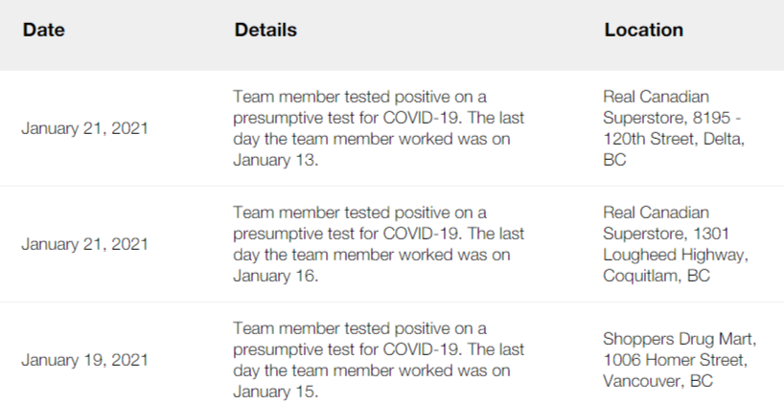Click the Location column header
Image resolution: width=784 pixels, height=404 pixels.
point(643,30)
